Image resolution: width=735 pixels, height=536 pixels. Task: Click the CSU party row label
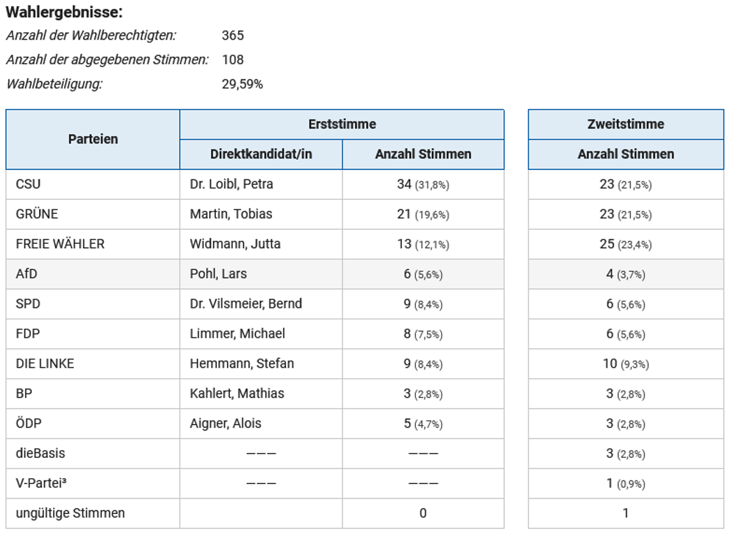(x=29, y=184)
